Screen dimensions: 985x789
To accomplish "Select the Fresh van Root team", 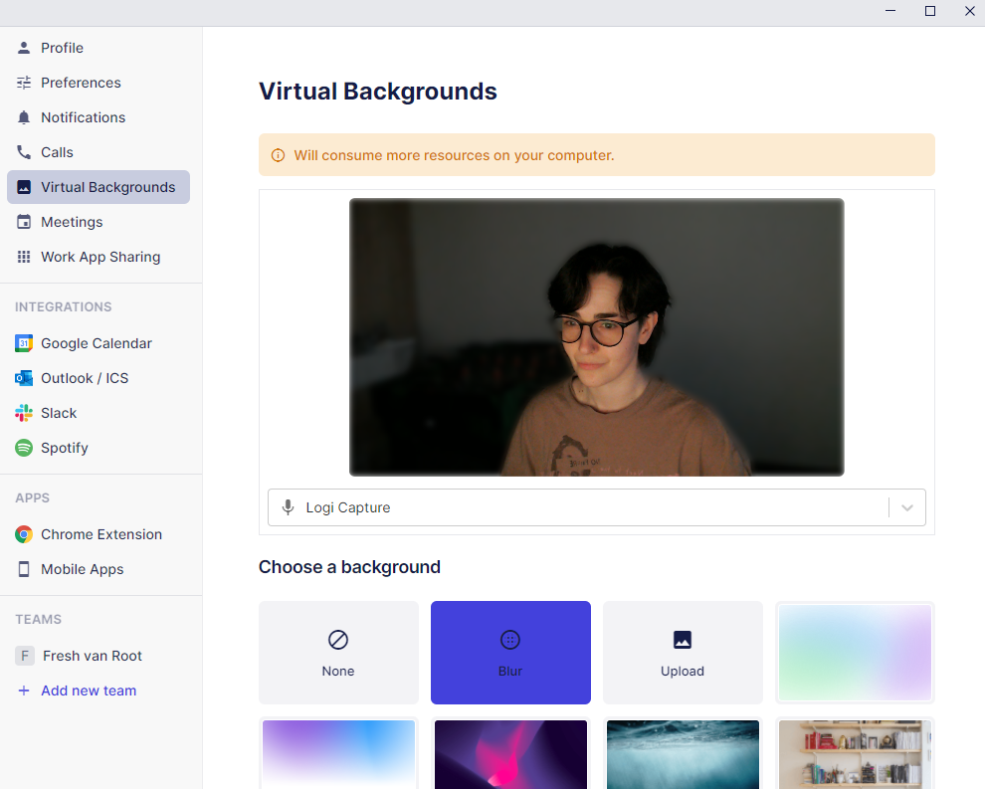I will click(92, 656).
